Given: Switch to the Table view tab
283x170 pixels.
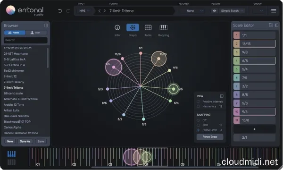Looking at the screenshot, I should pyautogui.click(x=148, y=30).
